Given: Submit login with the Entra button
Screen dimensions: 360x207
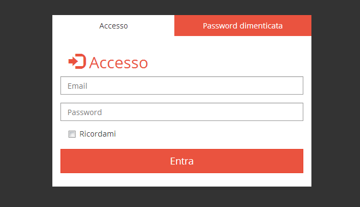Looking at the screenshot, I should [182, 161].
